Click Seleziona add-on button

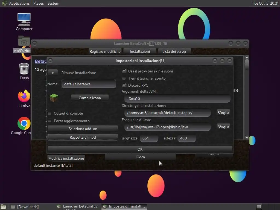pos(83,129)
